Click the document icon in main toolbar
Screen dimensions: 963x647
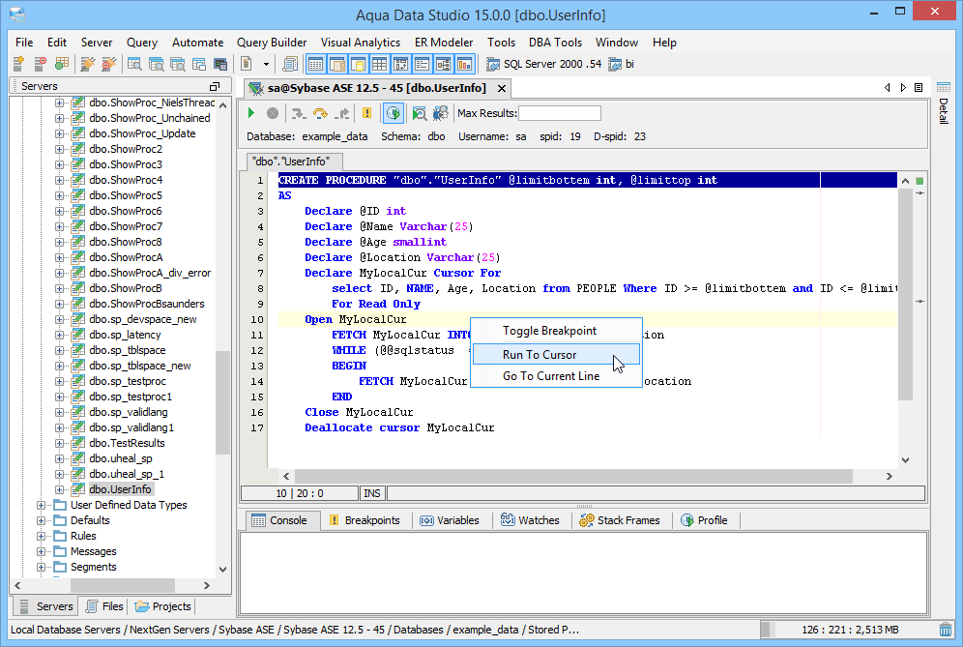pos(247,64)
